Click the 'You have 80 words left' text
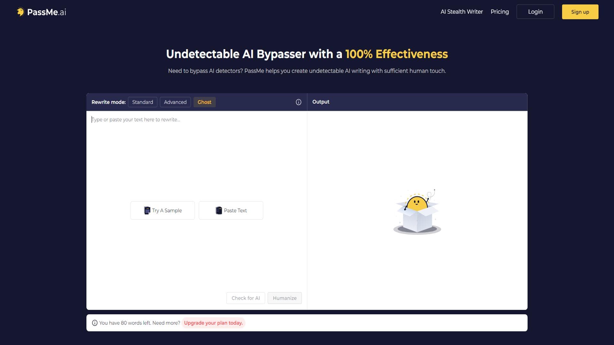Viewport: 614px width, 345px height. click(125, 323)
